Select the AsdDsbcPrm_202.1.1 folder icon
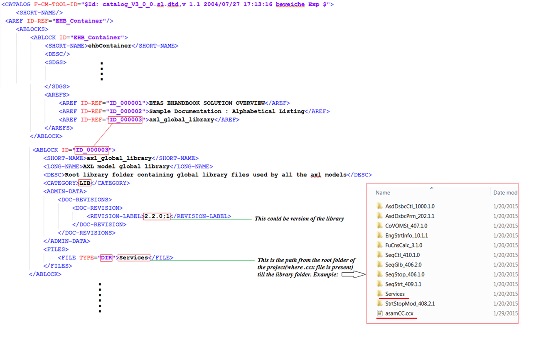541x345 pixels. pyautogui.click(x=379, y=216)
